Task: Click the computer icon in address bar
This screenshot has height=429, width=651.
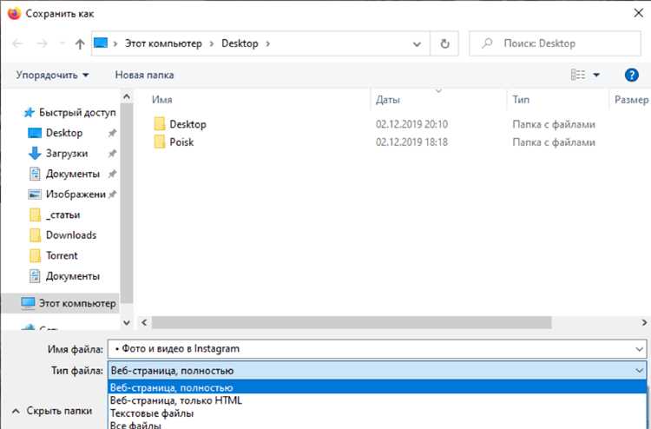Action: [101, 43]
